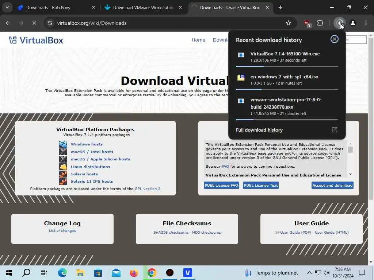Open site information icon in address bar
The image size is (374, 280).
coord(50,23)
